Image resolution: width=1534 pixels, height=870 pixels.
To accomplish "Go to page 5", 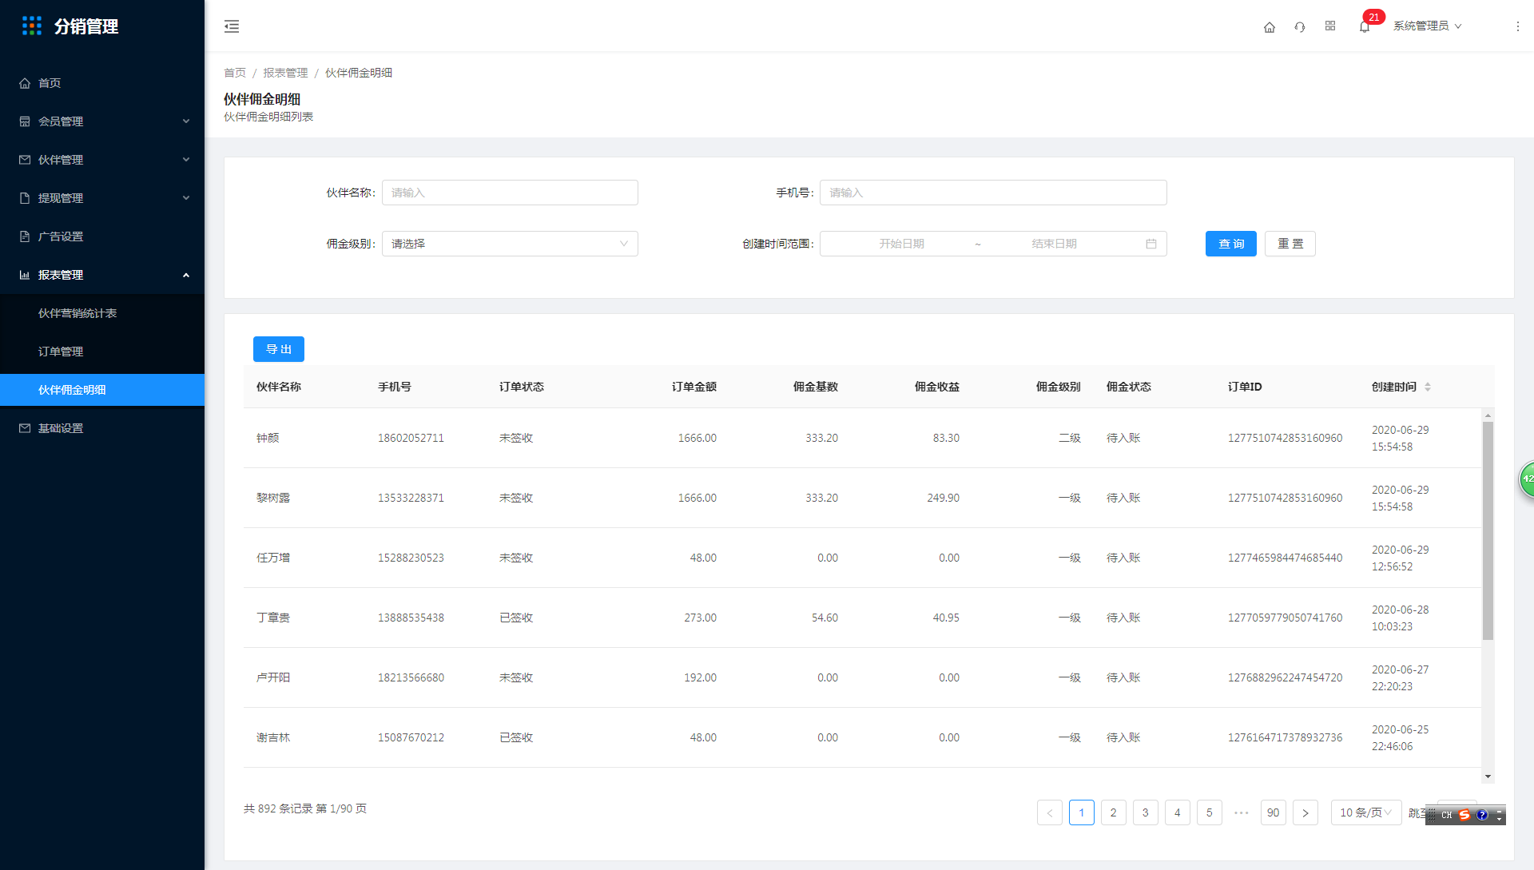I will 1210,812.
